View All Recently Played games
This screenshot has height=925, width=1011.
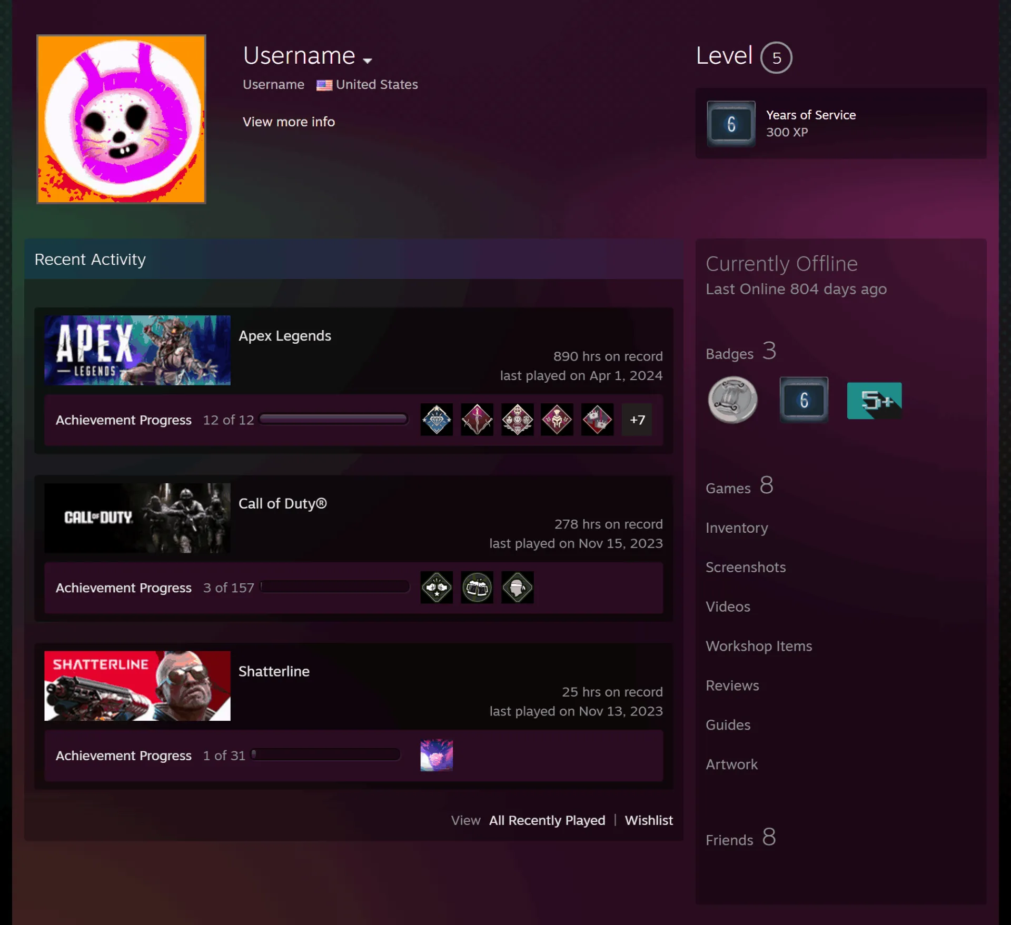click(547, 820)
